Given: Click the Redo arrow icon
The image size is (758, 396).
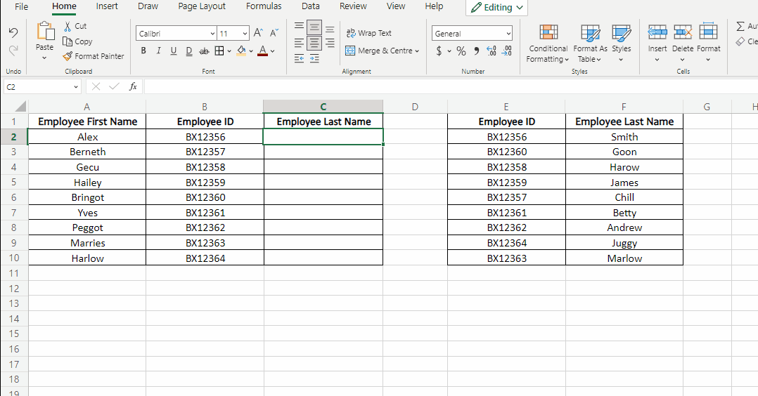Looking at the screenshot, I should (x=13, y=50).
